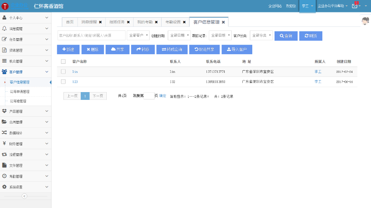
Task: Check the box for customer lin
Action: click(x=63, y=72)
